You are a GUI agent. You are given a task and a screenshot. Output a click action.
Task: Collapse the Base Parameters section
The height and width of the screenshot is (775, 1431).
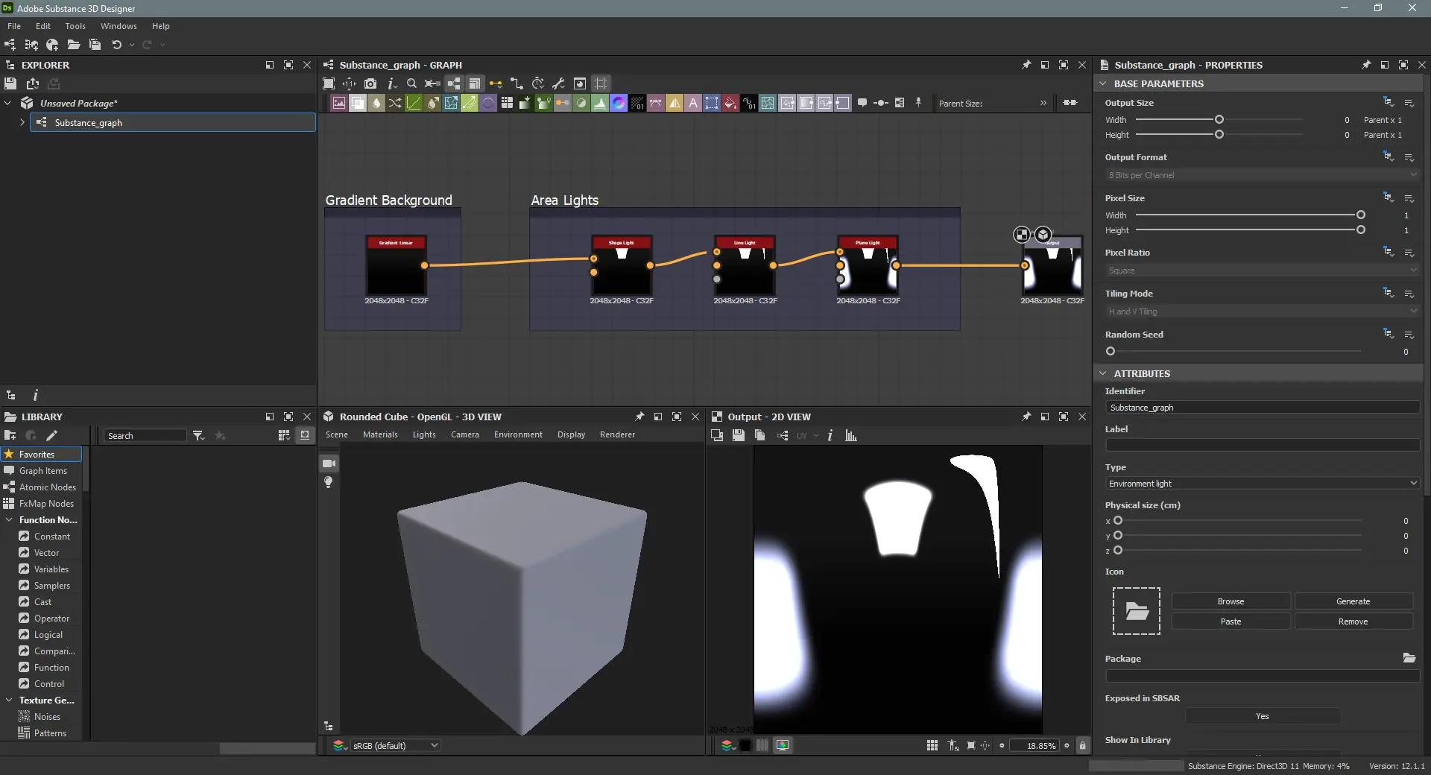1103,83
